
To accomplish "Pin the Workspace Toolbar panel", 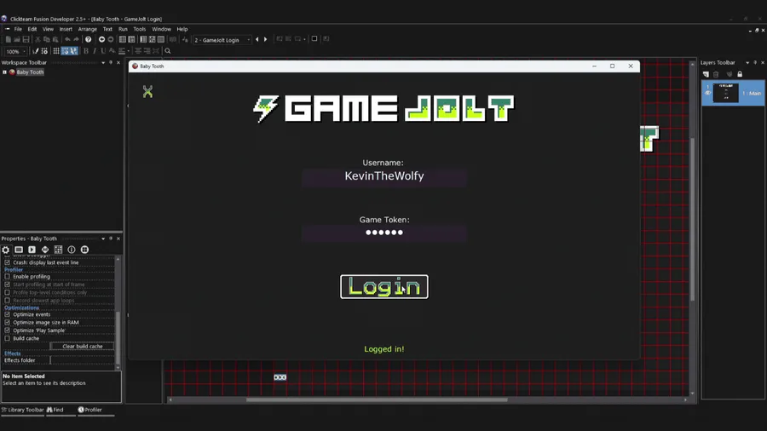I will pyautogui.click(x=111, y=62).
